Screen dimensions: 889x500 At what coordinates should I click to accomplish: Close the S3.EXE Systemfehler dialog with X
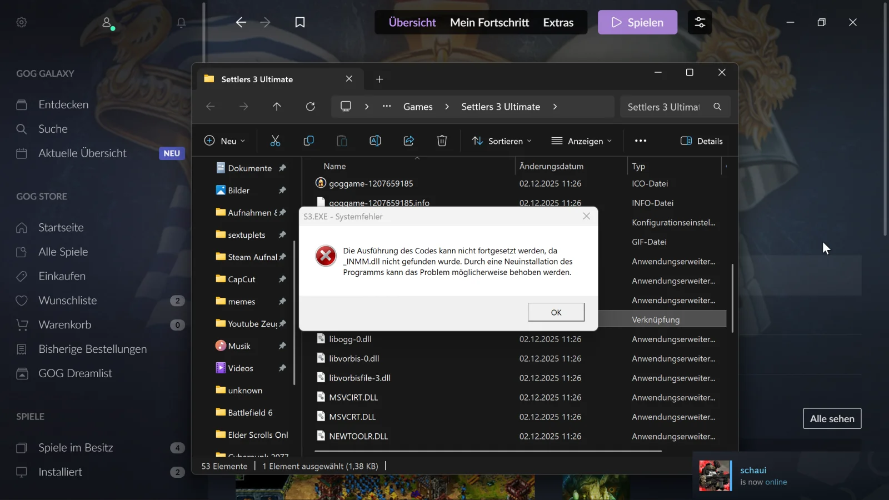click(x=586, y=216)
